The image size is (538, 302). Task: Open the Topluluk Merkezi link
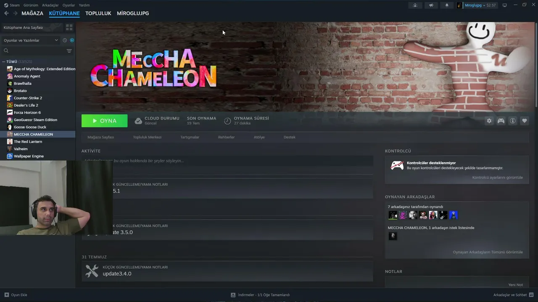click(x=147, y=137)
